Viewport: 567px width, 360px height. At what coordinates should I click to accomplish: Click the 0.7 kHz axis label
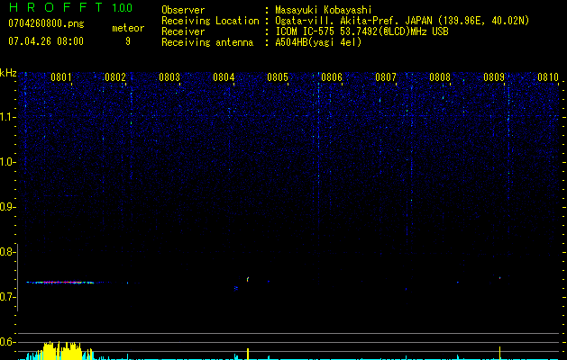(6, 297)
